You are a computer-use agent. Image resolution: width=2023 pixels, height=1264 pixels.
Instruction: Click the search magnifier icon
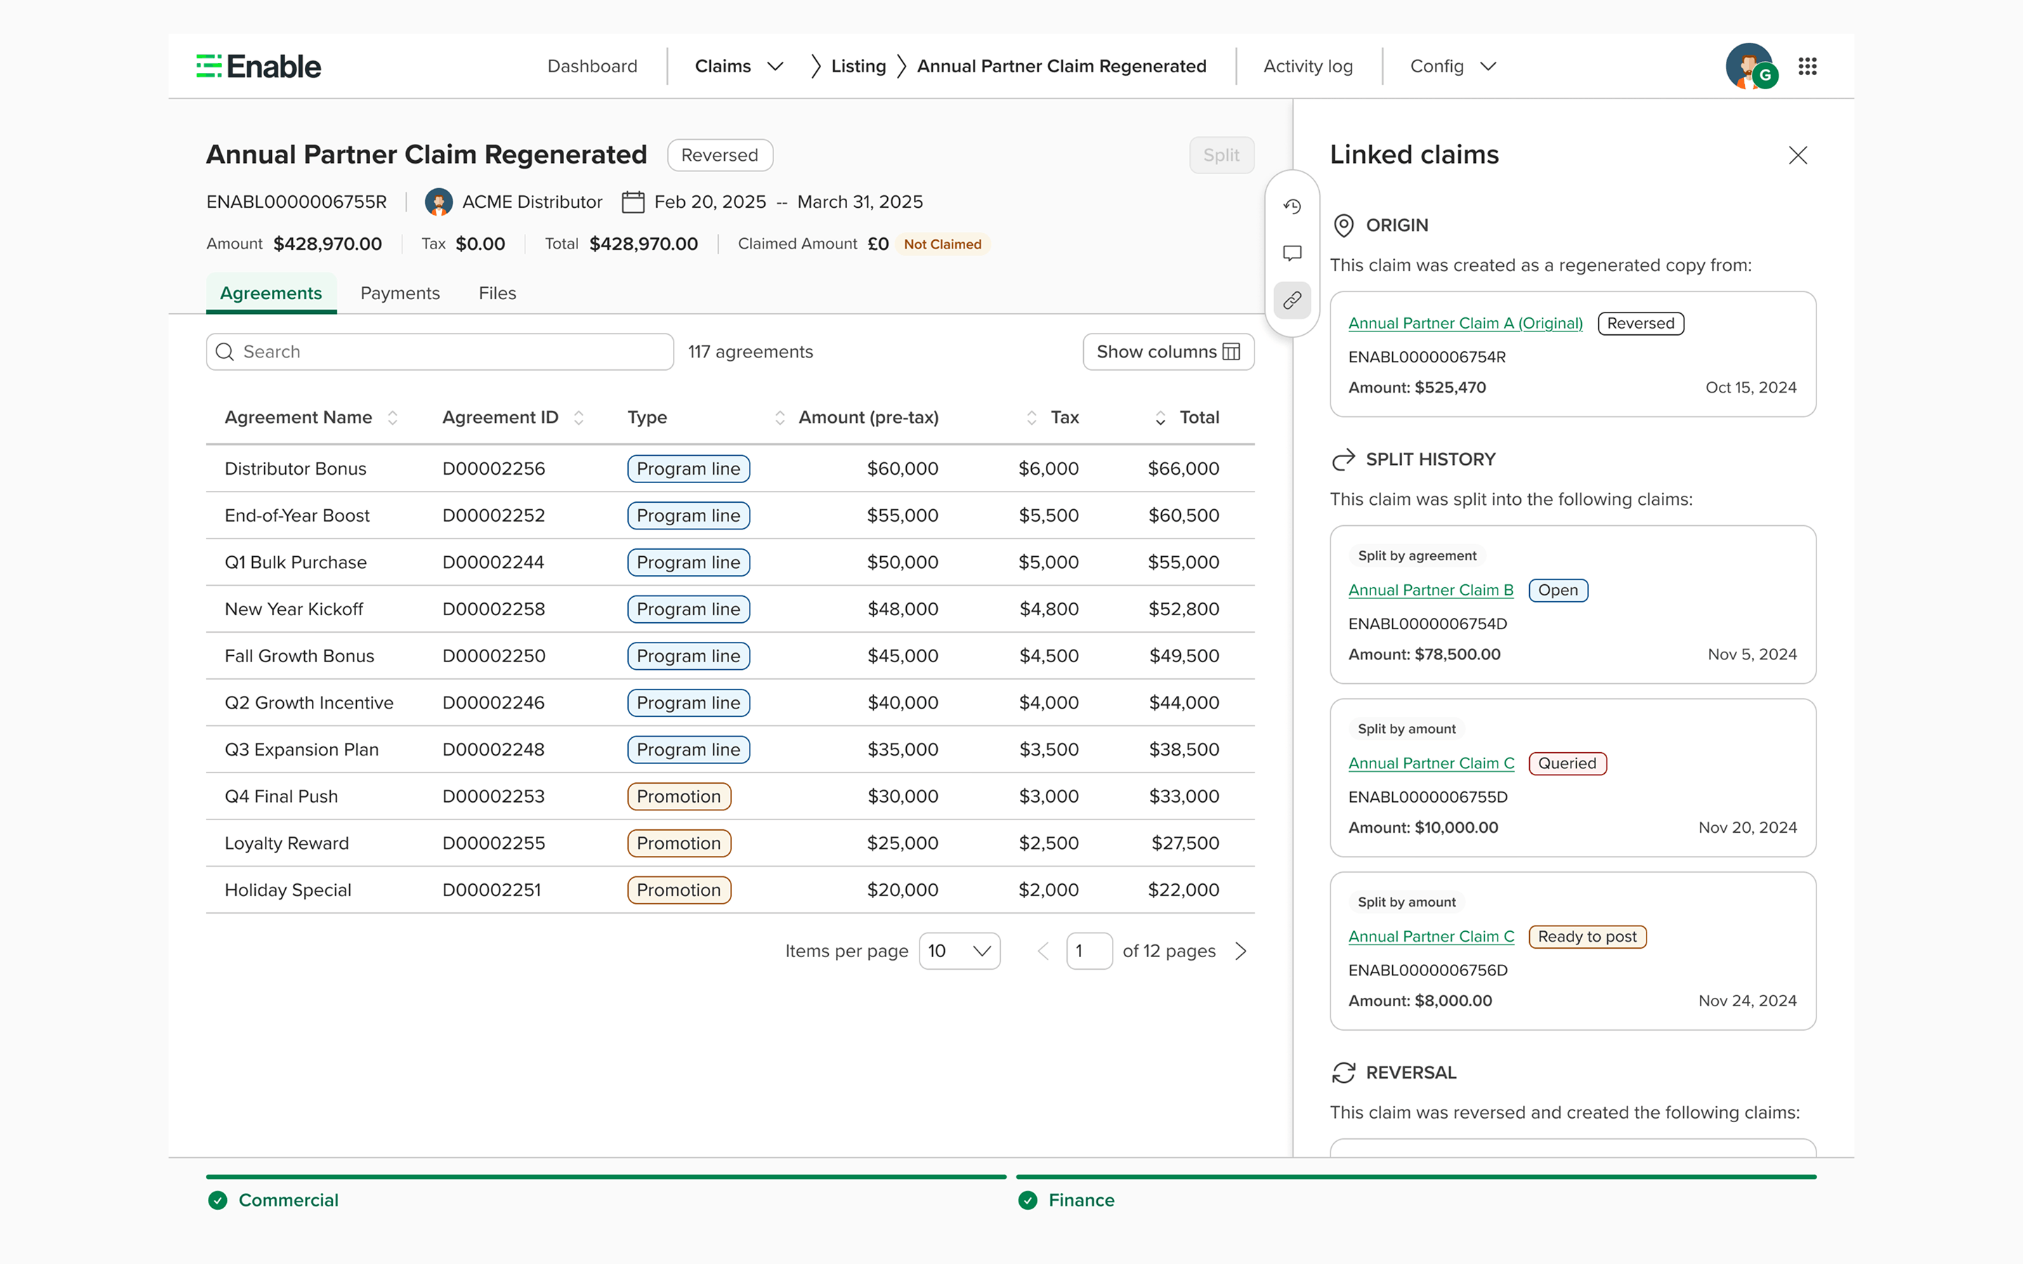point(225,351)
